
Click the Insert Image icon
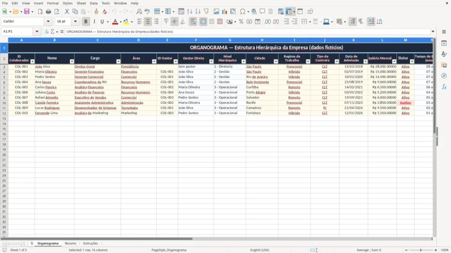(216, 11)
